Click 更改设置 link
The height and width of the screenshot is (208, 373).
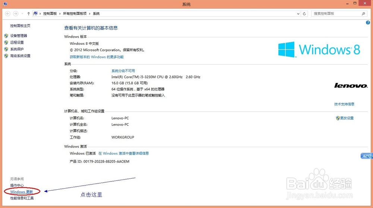[347, 118]
